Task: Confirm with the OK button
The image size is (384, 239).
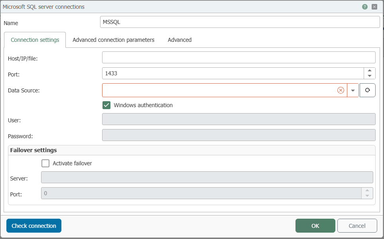Action: pyautogui.click(x=315, y=225)
